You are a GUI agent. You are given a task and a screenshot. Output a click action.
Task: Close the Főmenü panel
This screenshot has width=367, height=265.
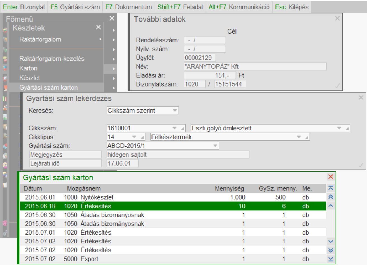[x=112, y=18]
